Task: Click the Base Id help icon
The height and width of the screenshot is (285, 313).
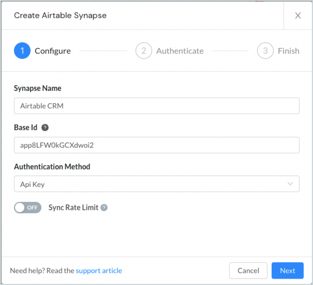Action: tap(45, 128)
